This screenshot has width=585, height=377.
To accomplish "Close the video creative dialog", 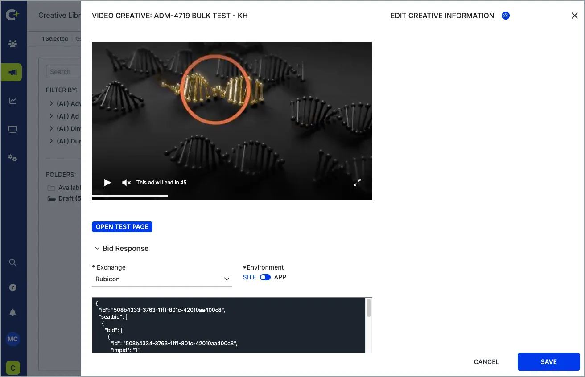I will click(575, 16).
